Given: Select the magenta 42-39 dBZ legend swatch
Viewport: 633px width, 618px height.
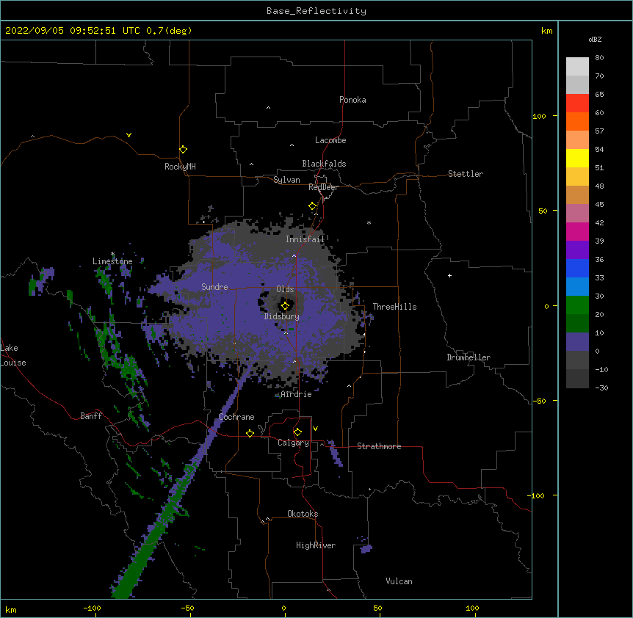Looking at the screenshot, I should tap(577, 231).
